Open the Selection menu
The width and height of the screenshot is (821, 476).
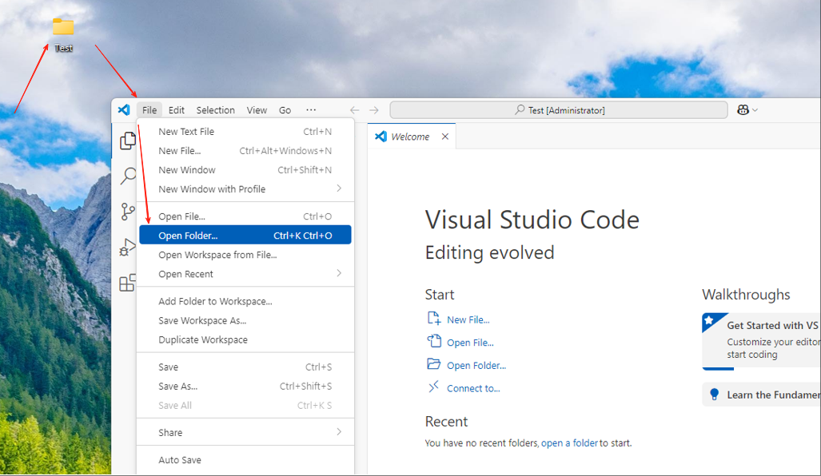(215, 110)
